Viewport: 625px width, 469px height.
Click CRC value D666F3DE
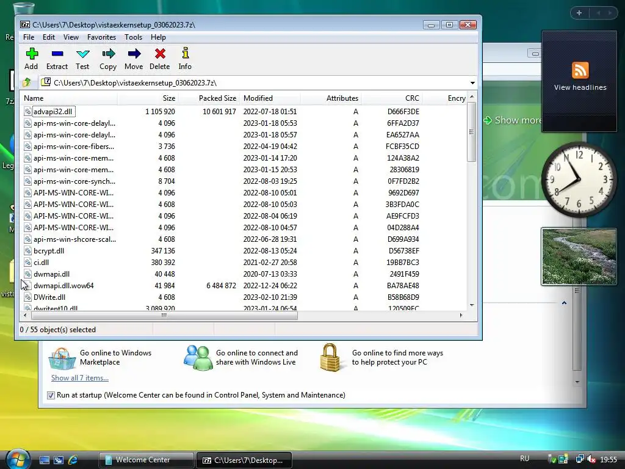tap(403, 112)
